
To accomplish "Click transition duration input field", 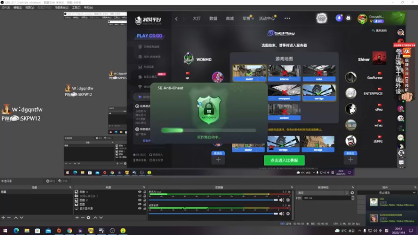I will [327, 198].
